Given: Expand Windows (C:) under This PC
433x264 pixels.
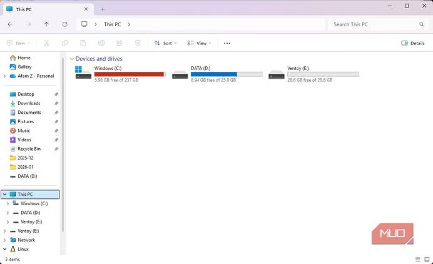Looking at the screenshot, I should point(8,204).
